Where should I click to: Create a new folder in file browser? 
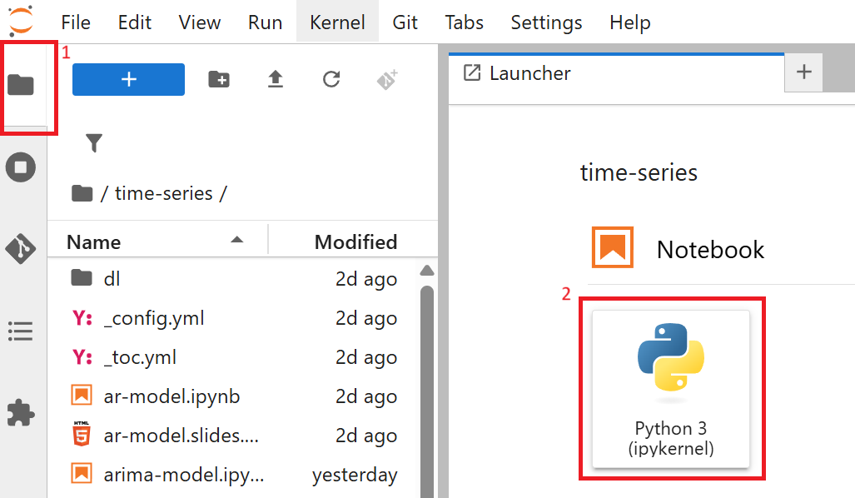(218, 79)
